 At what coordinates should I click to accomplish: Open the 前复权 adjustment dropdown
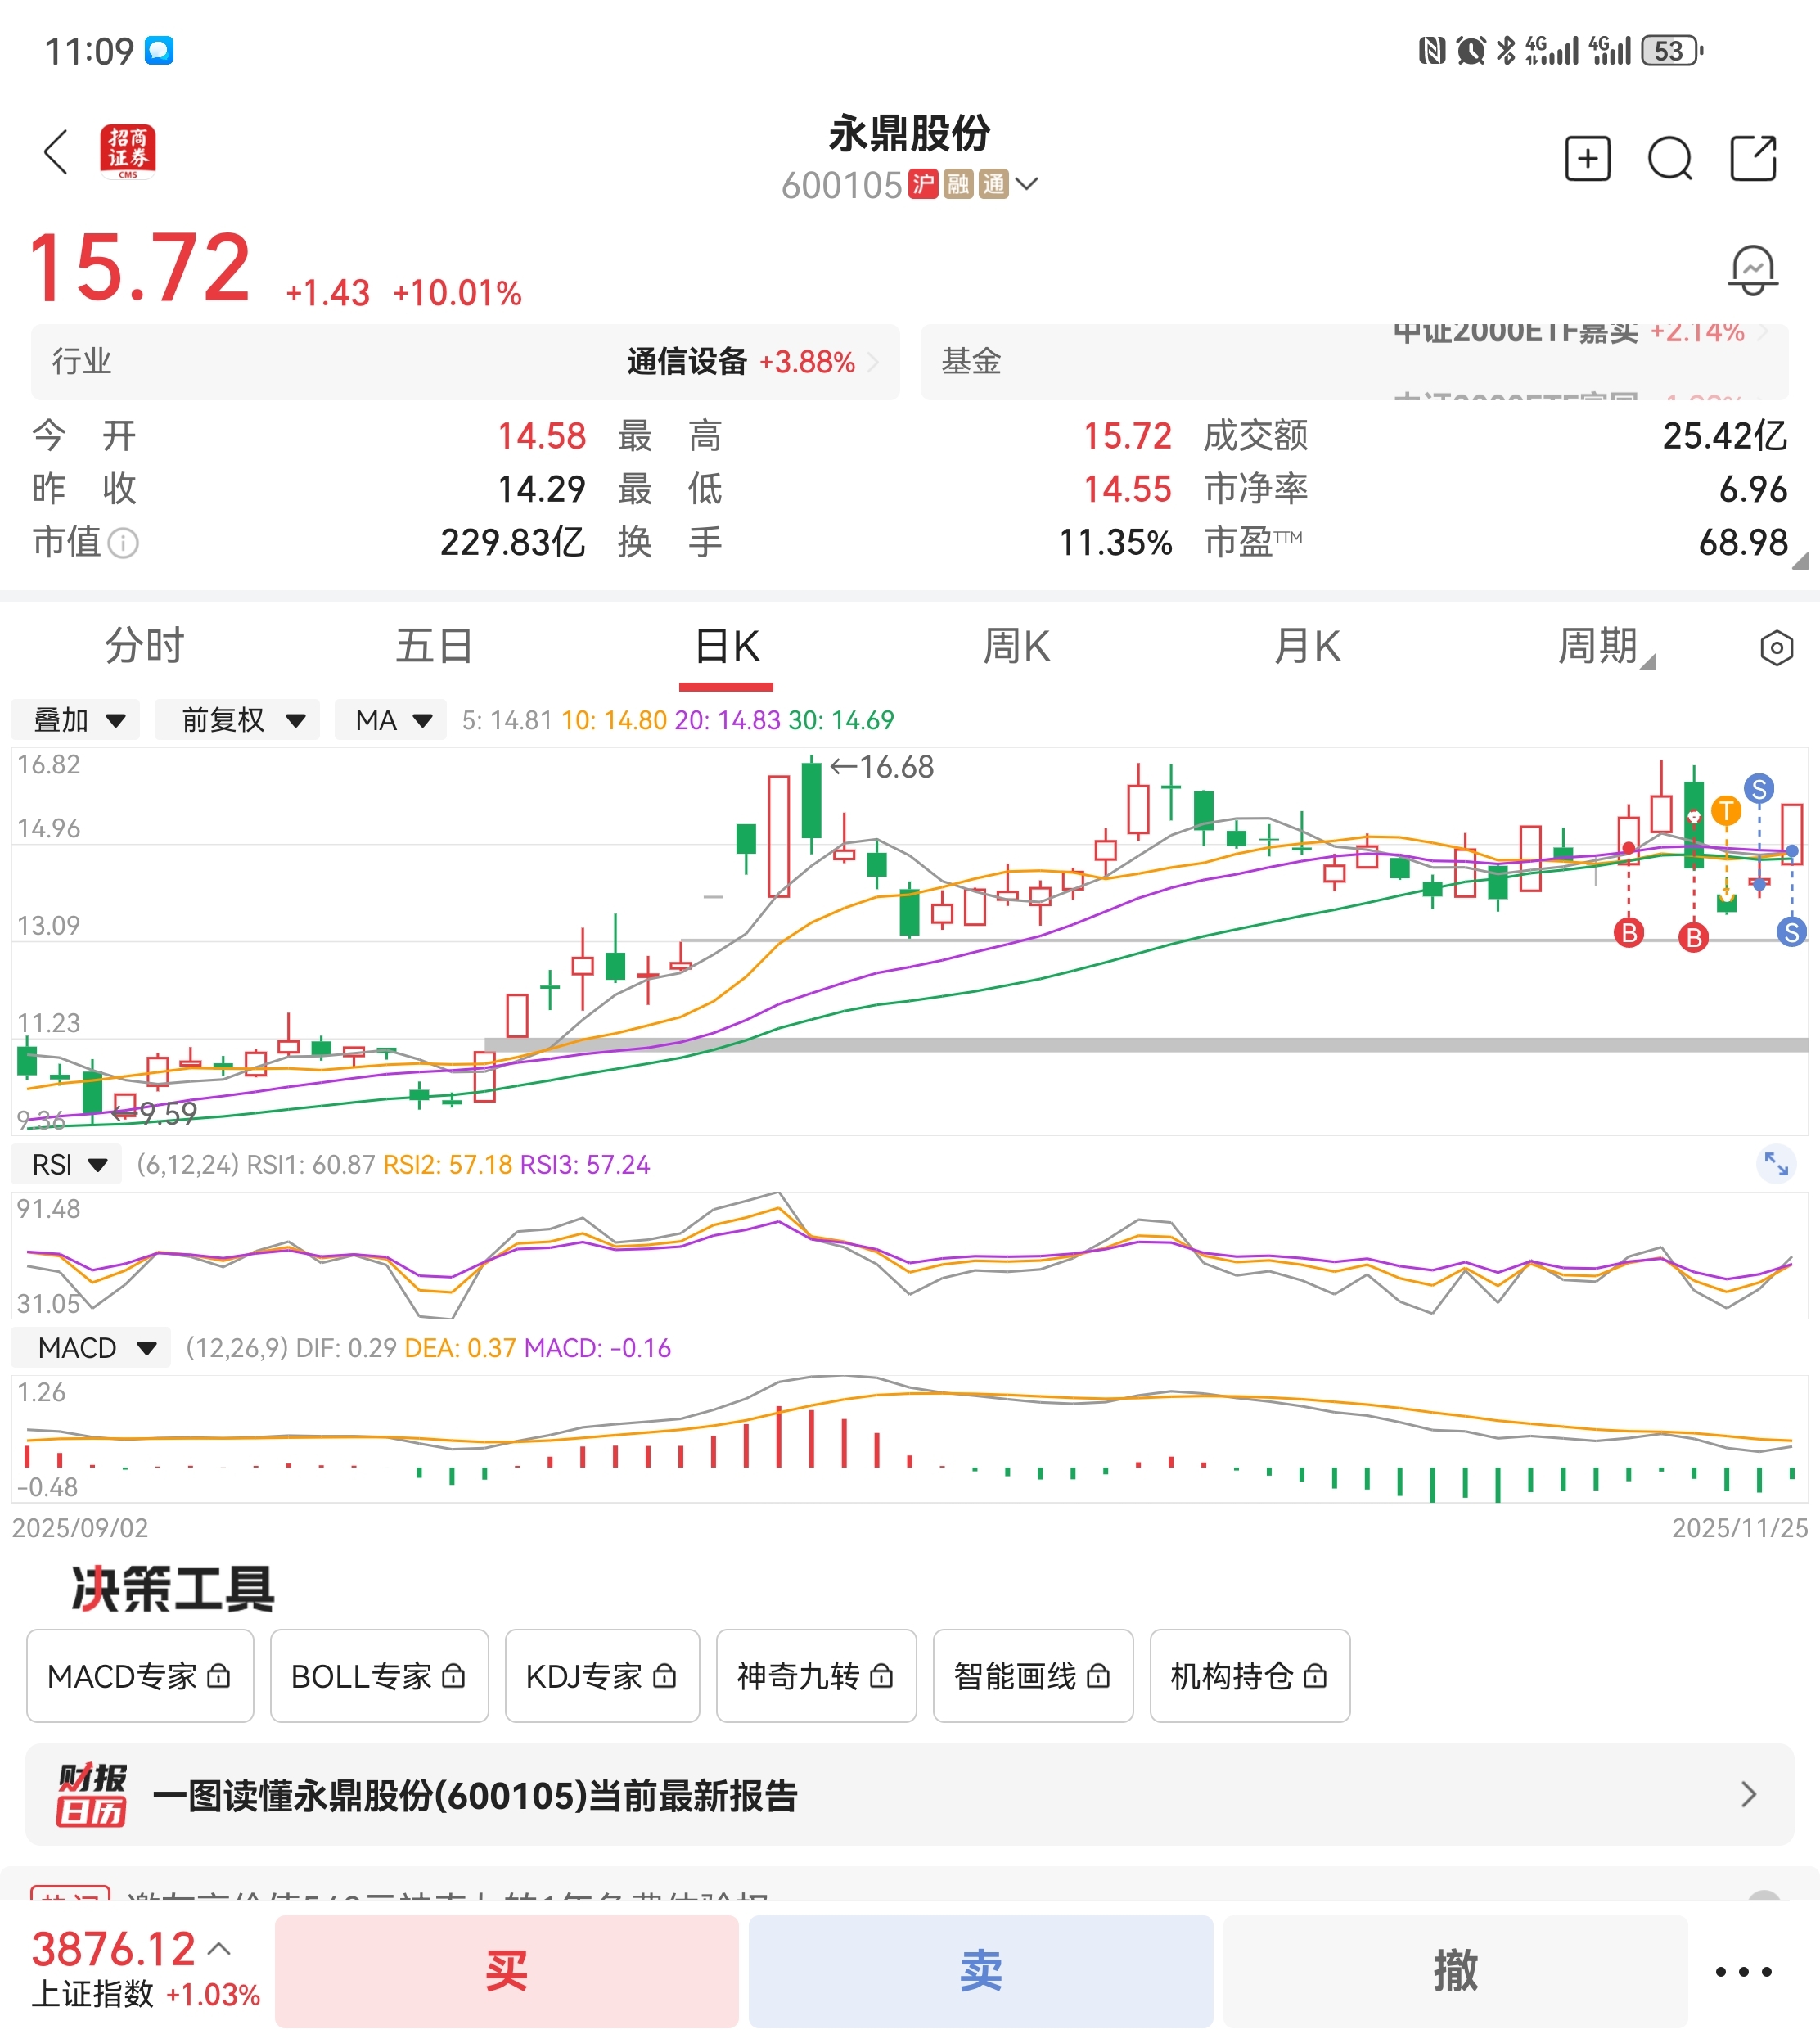tap(238, 720)
